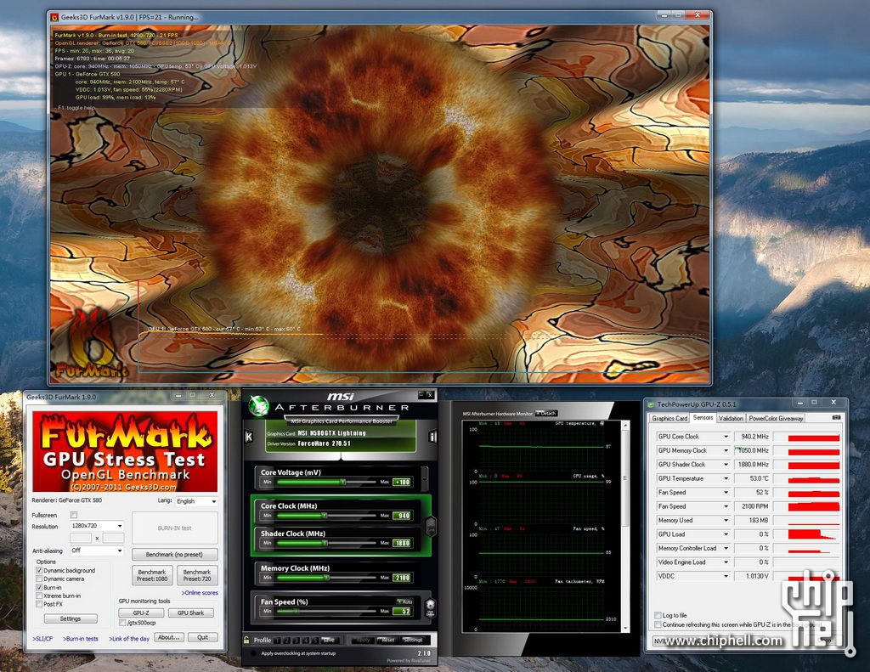Open the About... dialog in FurMark

(169, 637)
